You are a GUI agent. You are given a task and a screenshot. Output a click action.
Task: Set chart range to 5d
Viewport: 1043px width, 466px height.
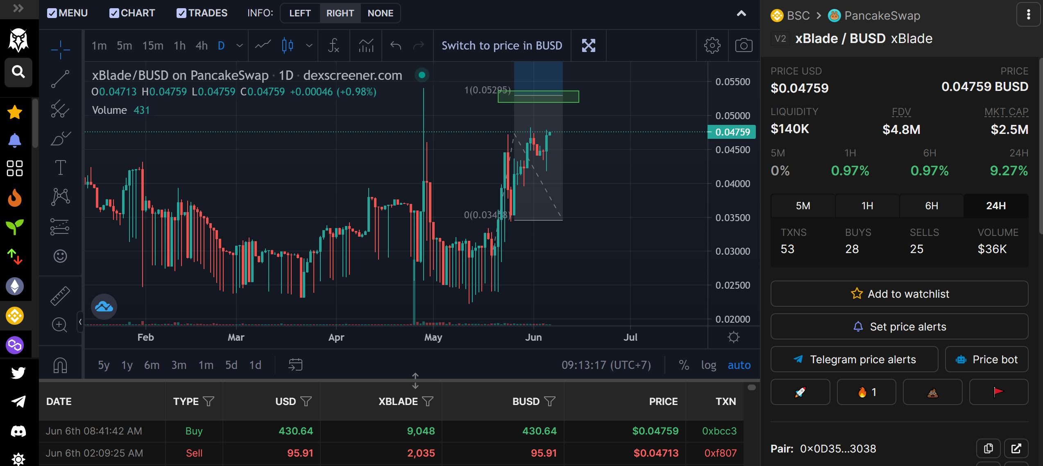[231, 365]
